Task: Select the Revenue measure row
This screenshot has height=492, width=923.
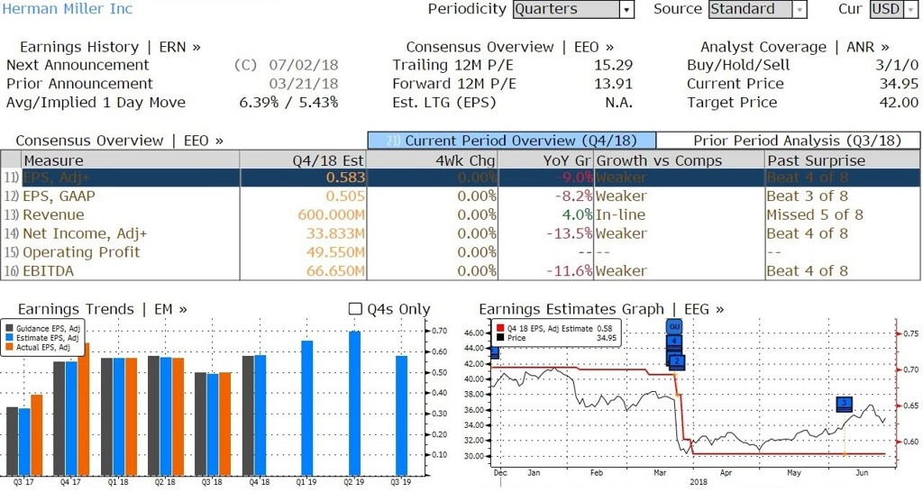Action: (x=461, y=214)
